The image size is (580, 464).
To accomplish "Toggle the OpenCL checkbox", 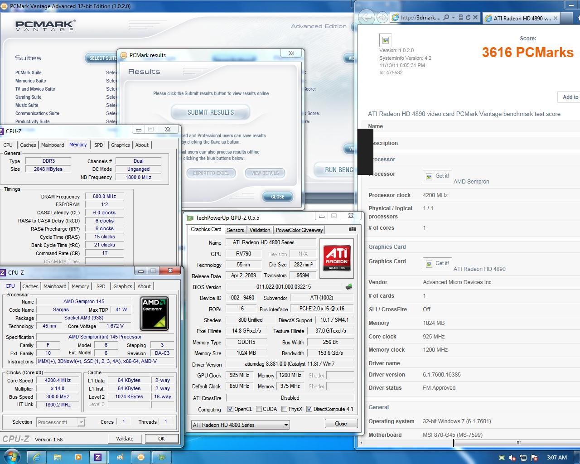I will [x=231, y=409].
